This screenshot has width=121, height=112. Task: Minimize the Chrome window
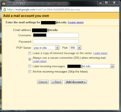coord(100,3)
